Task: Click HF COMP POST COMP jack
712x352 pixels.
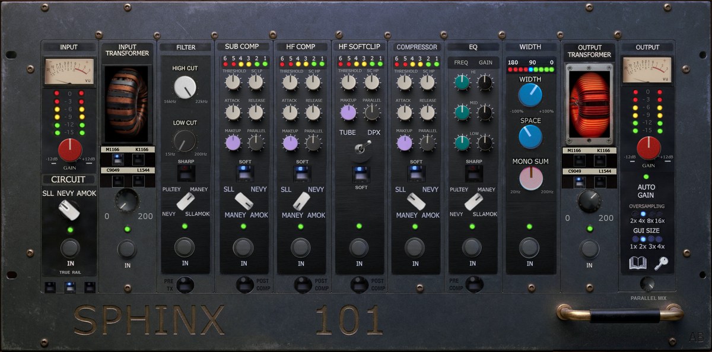Action: [303, 285]
